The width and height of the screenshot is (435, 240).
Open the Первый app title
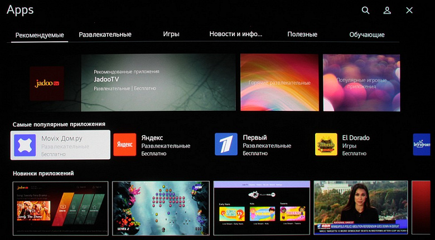coord(255,138)
